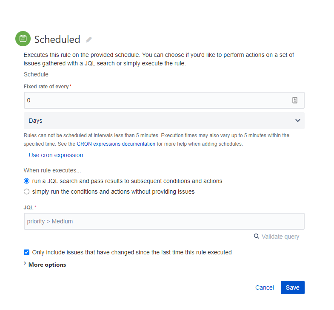Click Validate query link
Screen dimensions: 334x310
tap(280, 237)
